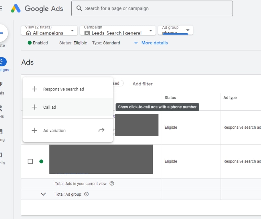Open the Goals sidebar trophy icon
261x219 pixels.
tap(1, 84)
